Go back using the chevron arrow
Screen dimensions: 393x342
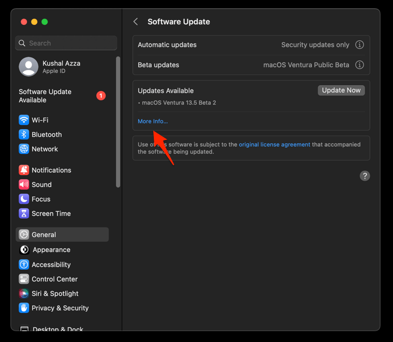tap(136, 22)
